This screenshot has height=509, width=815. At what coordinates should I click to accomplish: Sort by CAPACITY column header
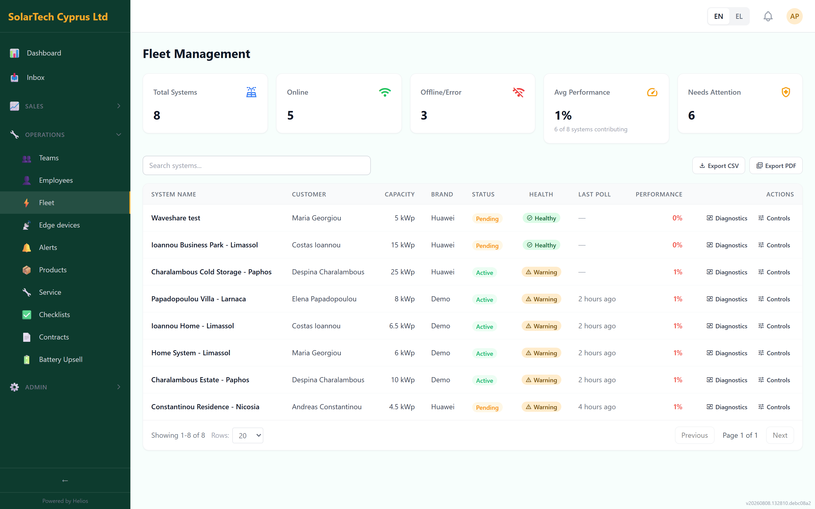click(399, 194)
